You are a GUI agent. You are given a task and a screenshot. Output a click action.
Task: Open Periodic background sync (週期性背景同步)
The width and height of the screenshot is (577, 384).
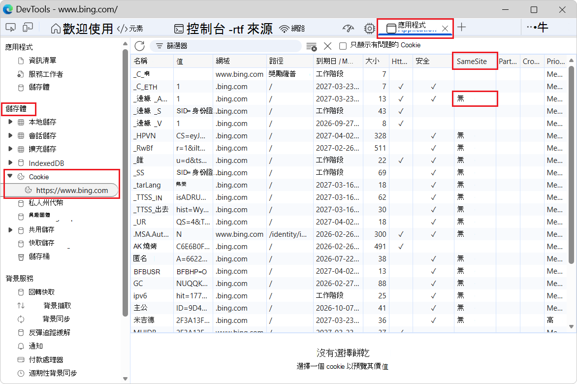pyautogui.click(x=53, y=373)
